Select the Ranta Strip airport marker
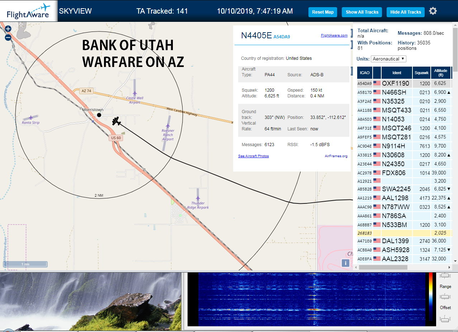The width and height of the screenshot is (458, 332). click(31, 117)
